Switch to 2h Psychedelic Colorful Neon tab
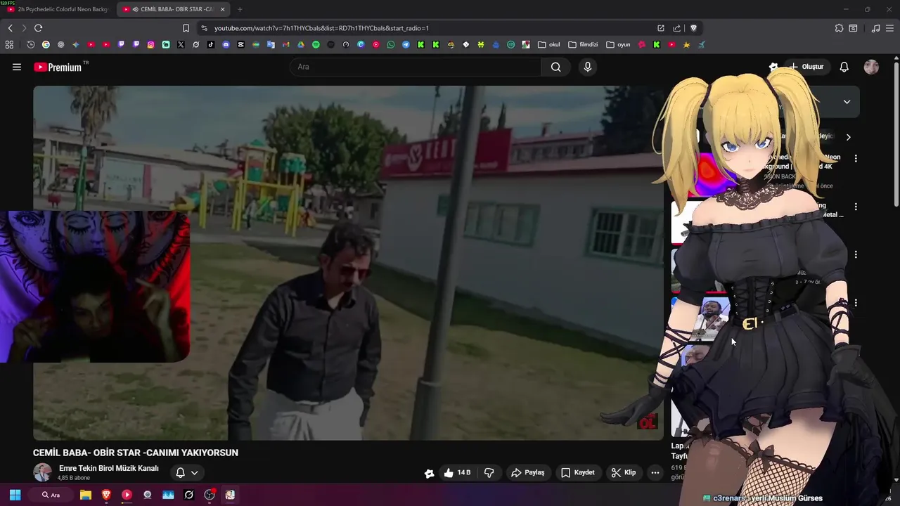 pos(58,9)
